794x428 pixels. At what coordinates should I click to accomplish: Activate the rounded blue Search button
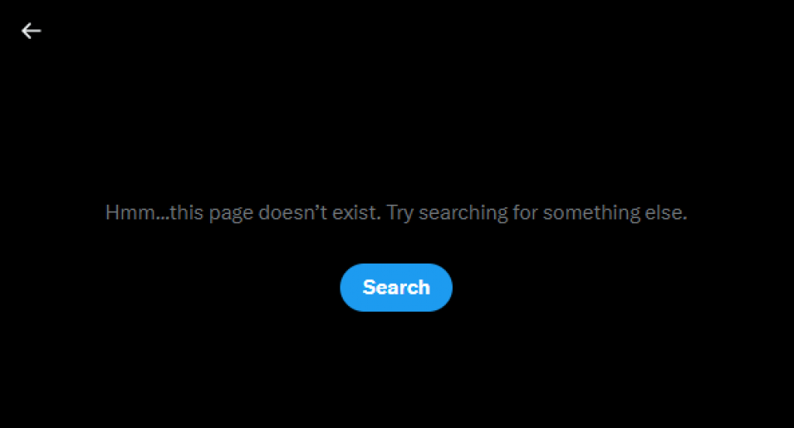pyautogui.click(x=396, y=287)
